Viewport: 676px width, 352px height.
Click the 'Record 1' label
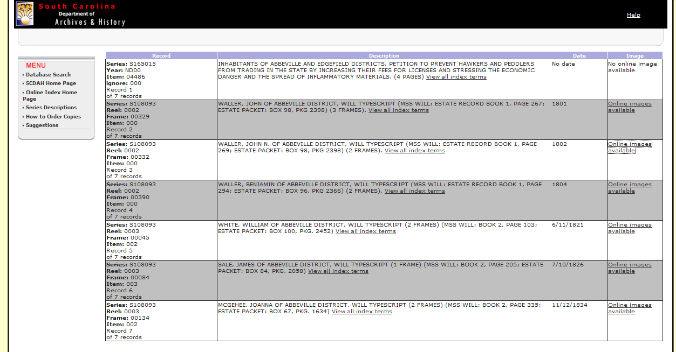(119, 90)
